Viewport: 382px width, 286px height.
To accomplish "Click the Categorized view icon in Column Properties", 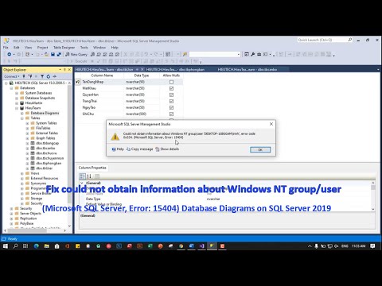I will pos(82,176).
